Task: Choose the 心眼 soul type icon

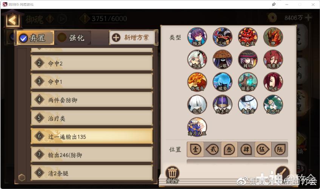Action: (222, 59)
